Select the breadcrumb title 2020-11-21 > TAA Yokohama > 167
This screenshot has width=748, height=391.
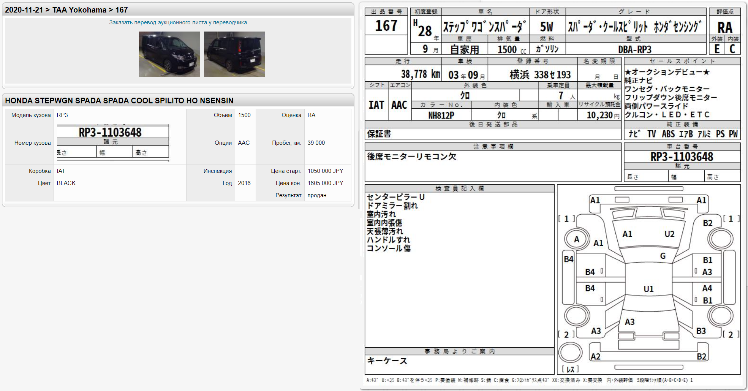pyautogui.click(x=66, y=10)
